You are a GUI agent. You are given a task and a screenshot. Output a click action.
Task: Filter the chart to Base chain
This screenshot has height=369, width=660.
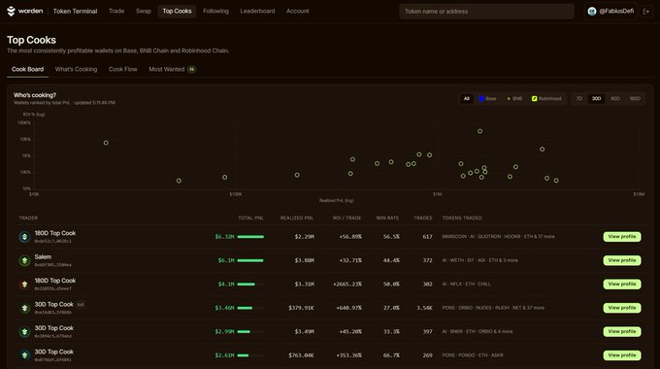coord(487,99)
